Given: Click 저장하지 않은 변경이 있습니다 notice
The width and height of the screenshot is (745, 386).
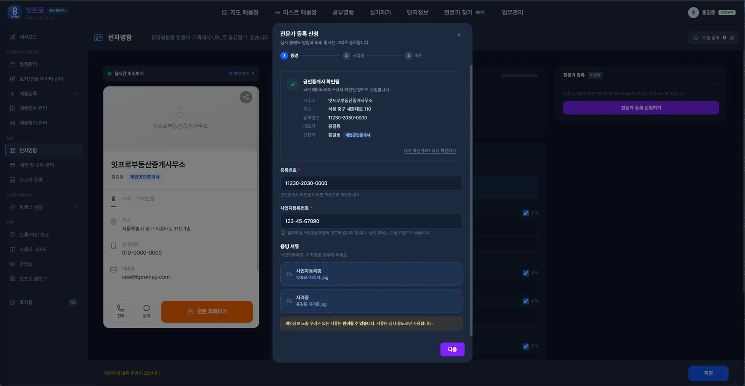Looking at the screenshot, I should (x=132, y=373).
